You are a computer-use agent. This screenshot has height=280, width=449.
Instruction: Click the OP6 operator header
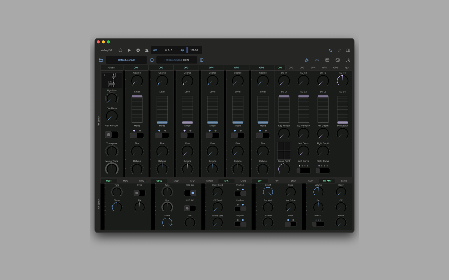tap(262, 68)
